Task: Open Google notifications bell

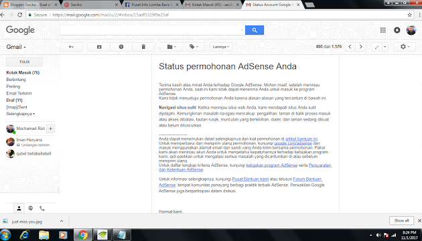Action: point(397,30)
